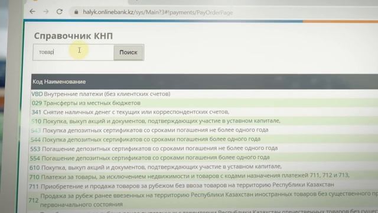Select row 544 Покупка депозитных сертификатов более года

[204, 140]
